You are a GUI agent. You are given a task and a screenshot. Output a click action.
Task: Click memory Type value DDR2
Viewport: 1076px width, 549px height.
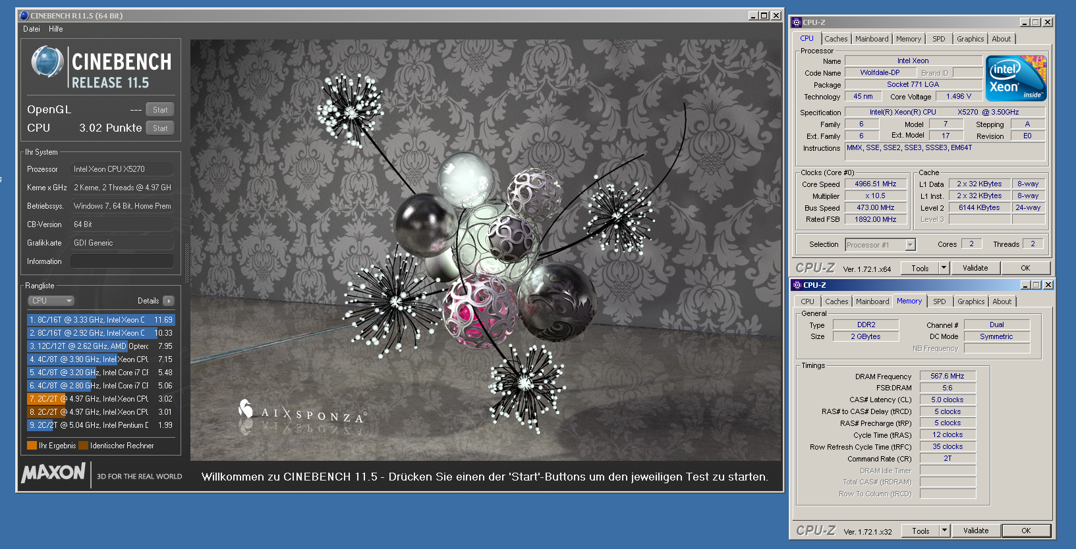[866, 325]
